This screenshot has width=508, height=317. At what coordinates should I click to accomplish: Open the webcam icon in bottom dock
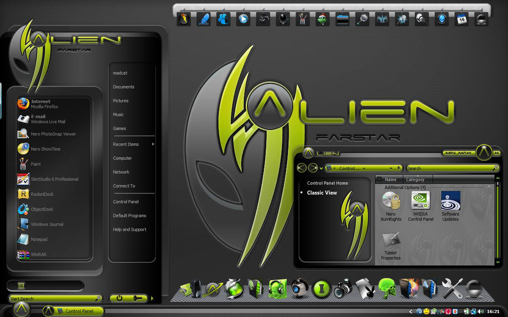coord(300,288)
